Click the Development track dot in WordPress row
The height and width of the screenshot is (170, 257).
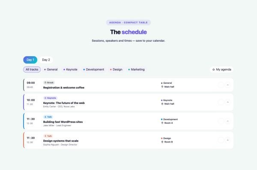(x=162, y=119)
